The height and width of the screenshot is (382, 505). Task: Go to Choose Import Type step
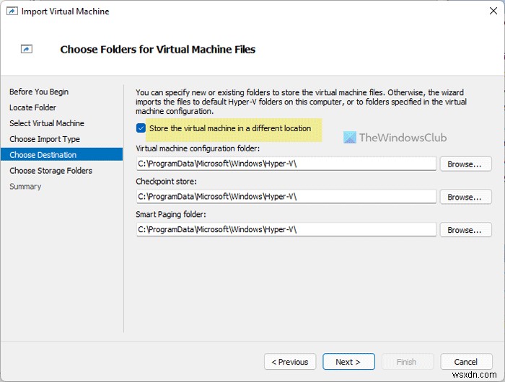pyautogui.click(x=45, y=139)
